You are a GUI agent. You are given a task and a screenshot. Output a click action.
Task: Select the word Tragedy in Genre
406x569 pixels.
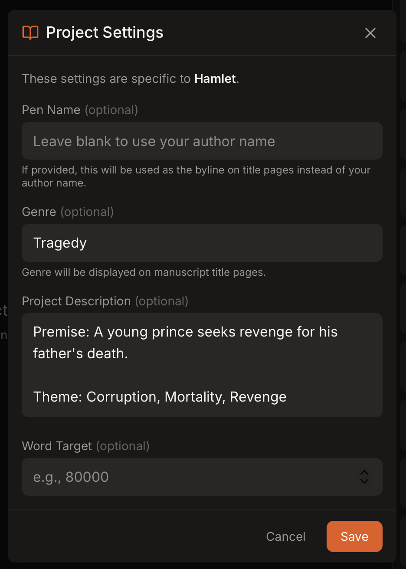[60, 243]
